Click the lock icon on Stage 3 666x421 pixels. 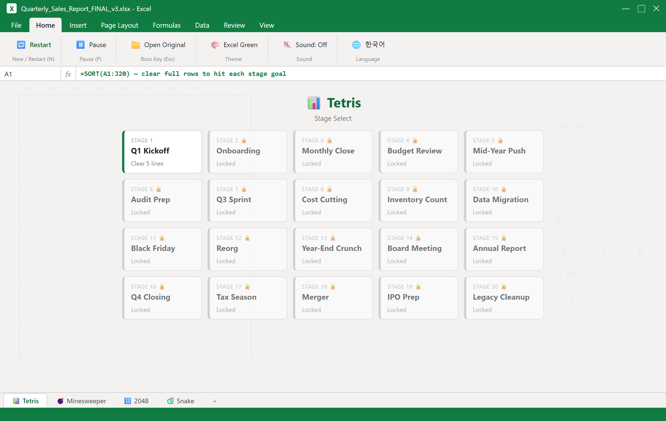click(x=329, y=140)
